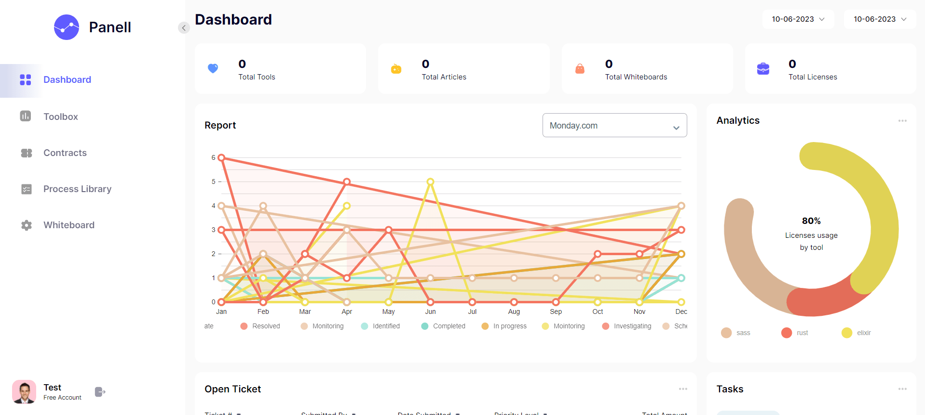The image size is (925, 415).
Task: Open the Toolbox menu item
Action: [61, 117]
